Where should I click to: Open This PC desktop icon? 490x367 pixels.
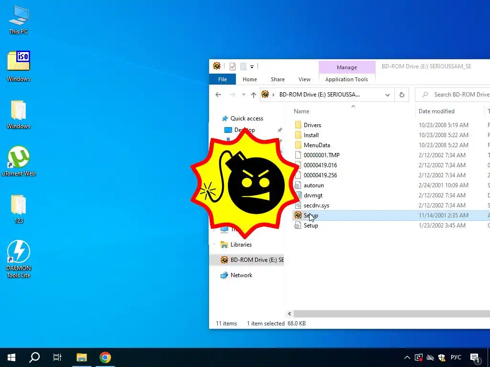click(x=19, y=20)
